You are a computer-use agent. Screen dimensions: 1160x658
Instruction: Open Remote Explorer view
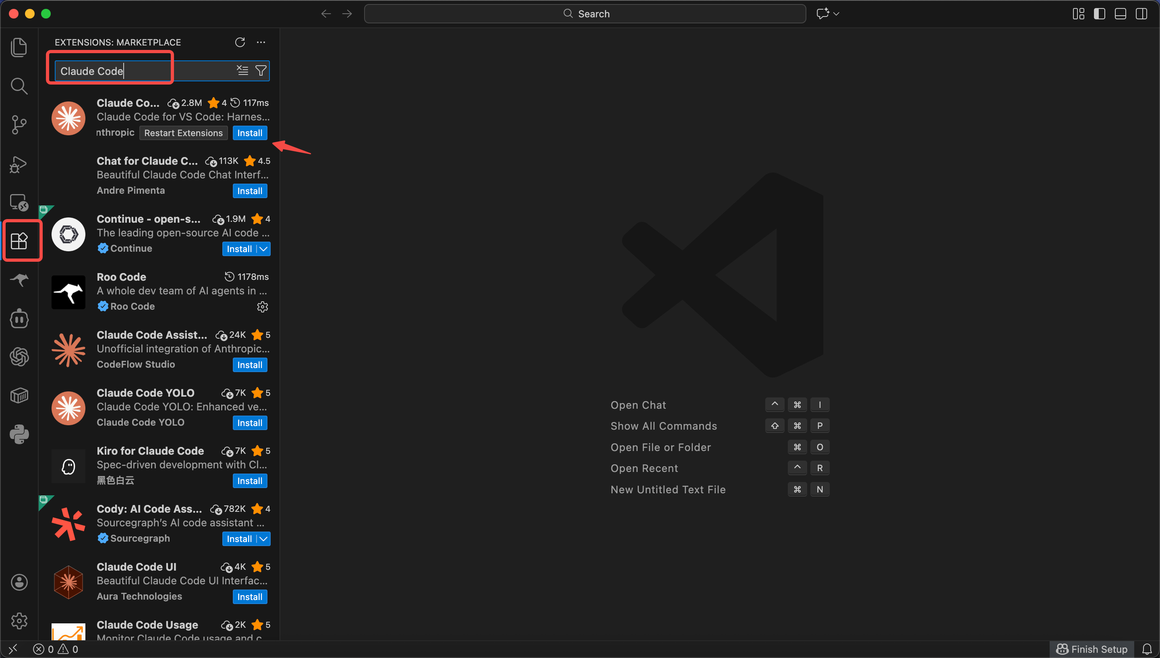click(x=19, y=203)
